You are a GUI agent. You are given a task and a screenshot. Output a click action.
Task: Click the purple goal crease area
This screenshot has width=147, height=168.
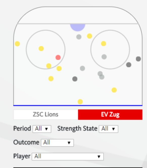(x=78, y=28)
